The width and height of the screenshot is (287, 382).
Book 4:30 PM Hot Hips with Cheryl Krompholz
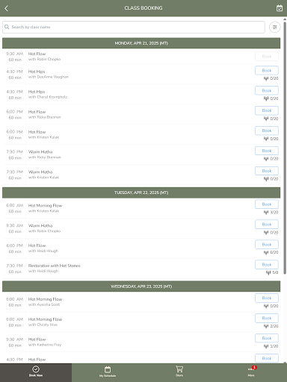pos(267,90)
